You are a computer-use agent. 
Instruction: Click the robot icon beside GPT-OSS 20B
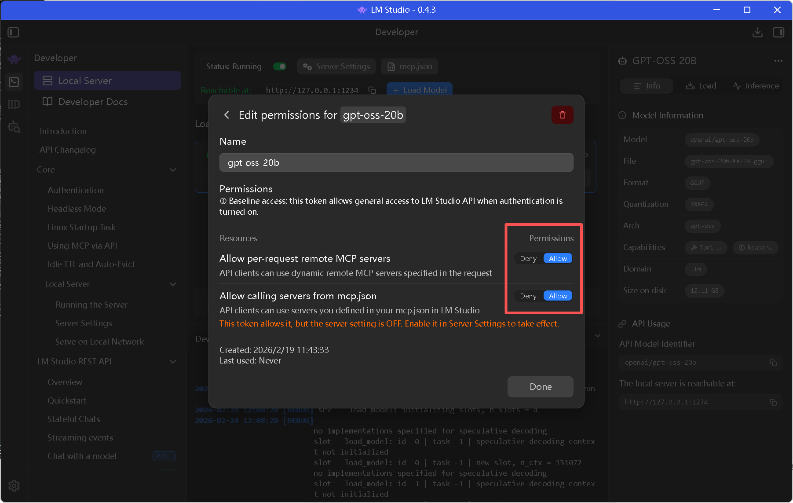click(x=623, y=61)
